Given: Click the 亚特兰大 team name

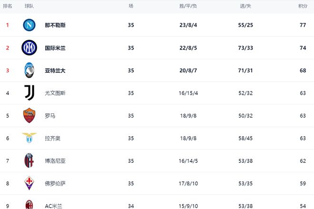Looking at the screenshot, I should (x=55, y=70).
